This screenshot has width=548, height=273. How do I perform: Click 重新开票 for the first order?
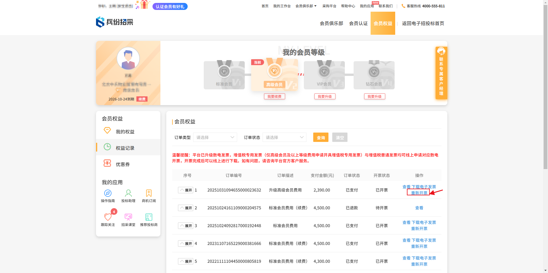[x=419, y=193]
